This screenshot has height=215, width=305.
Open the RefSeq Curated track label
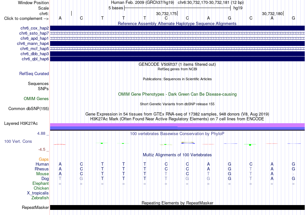tap(34, 74)
